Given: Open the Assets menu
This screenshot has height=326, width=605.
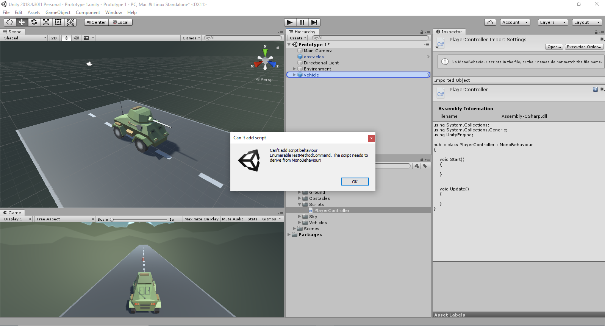Looking at the screenshot, I should pos(34,12).
